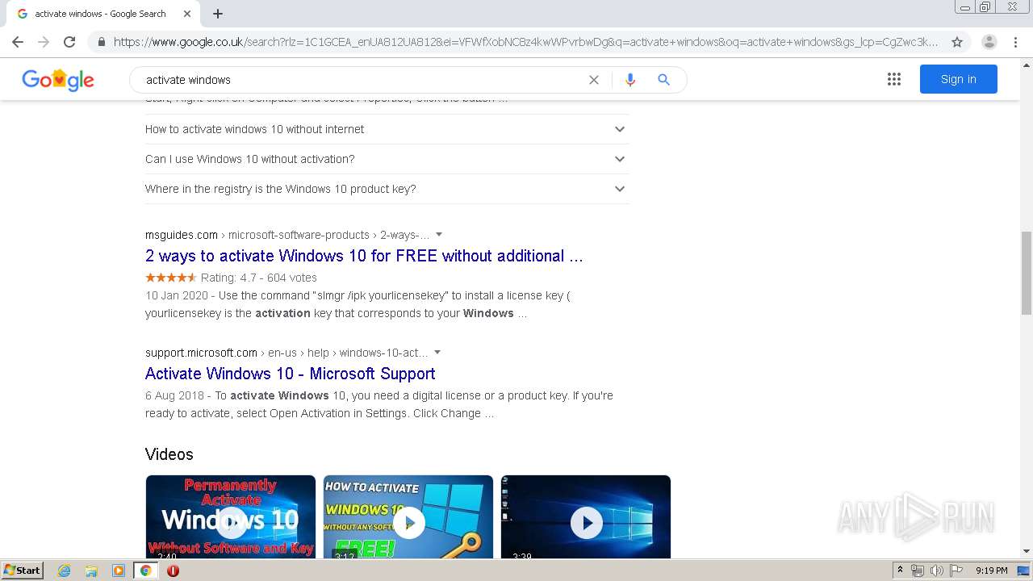
Task: Expand How to activate windows 10 without internet
Action: pos(387,129)
